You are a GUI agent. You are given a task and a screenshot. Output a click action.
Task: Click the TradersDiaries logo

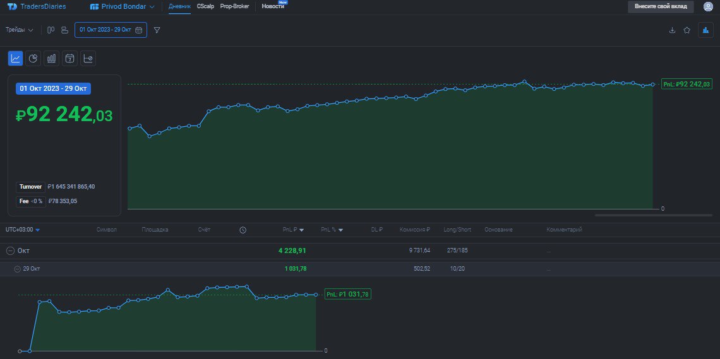point(37,6)
